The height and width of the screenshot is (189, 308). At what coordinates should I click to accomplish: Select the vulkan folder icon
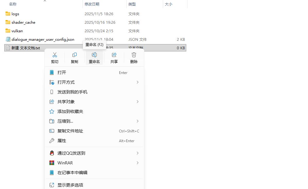[x=8, y=31]
